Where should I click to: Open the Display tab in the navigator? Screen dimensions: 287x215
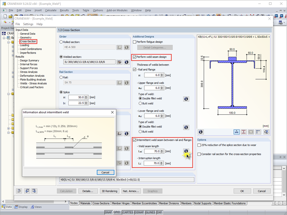21,207
